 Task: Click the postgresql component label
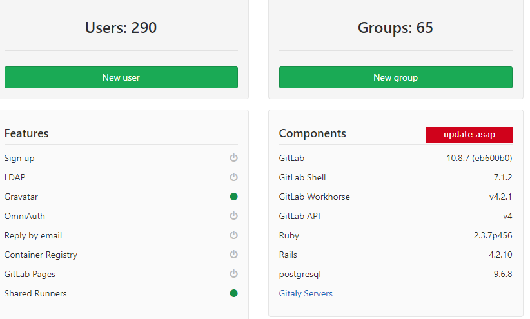pyautogui.click(x=300, y=275)
